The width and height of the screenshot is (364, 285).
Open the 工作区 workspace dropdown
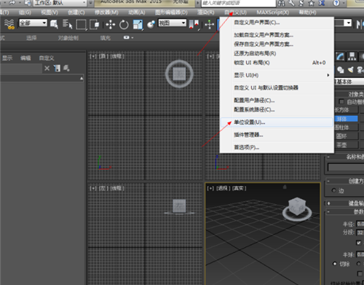click(60, 3)
